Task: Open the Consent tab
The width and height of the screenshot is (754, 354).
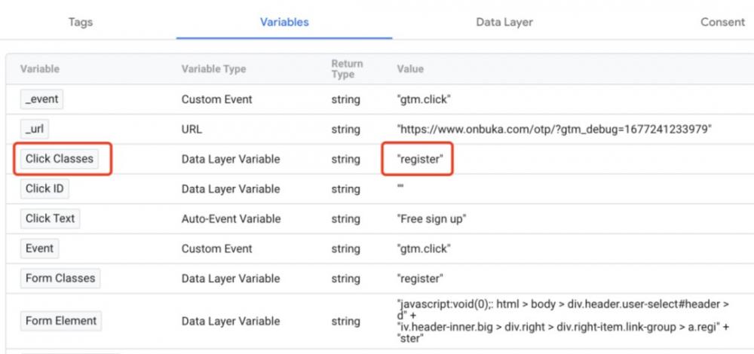Action: point(722,22)
